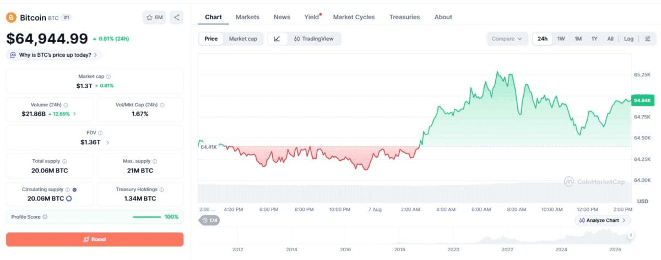Set chart range to 24h

click(543, 39)
